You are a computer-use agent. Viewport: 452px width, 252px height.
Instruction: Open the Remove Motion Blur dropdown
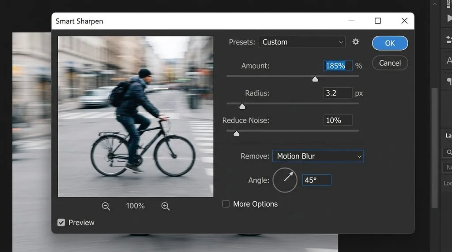point(318,156)
